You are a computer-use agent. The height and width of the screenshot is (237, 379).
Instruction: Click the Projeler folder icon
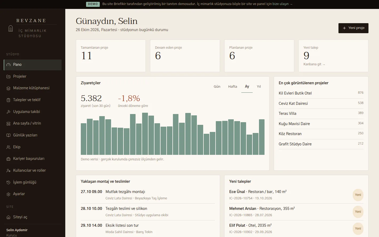coord(8,77)
